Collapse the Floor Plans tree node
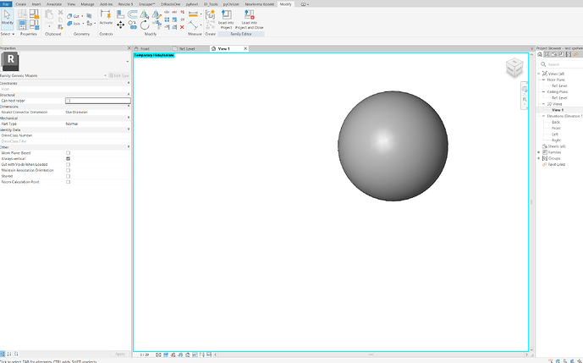Screen dimensions: 583x363 pos(543,80)
